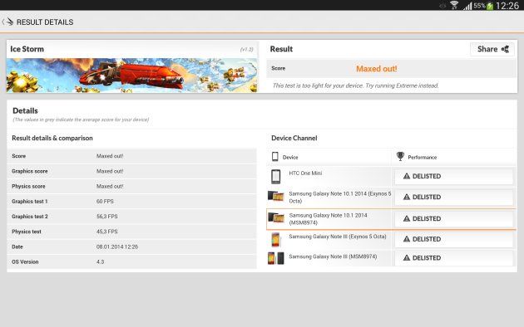This screenshot has height=327, width=524.
Task: Click DELISTED for Note 10.1 2014 MSM8974
Action: 454,219
